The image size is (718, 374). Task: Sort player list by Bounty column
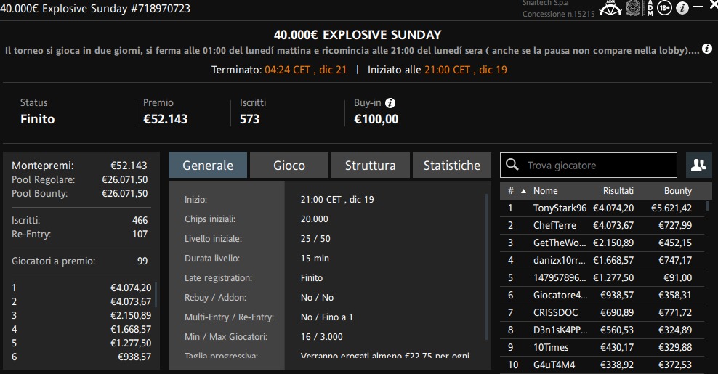[678, 191]
